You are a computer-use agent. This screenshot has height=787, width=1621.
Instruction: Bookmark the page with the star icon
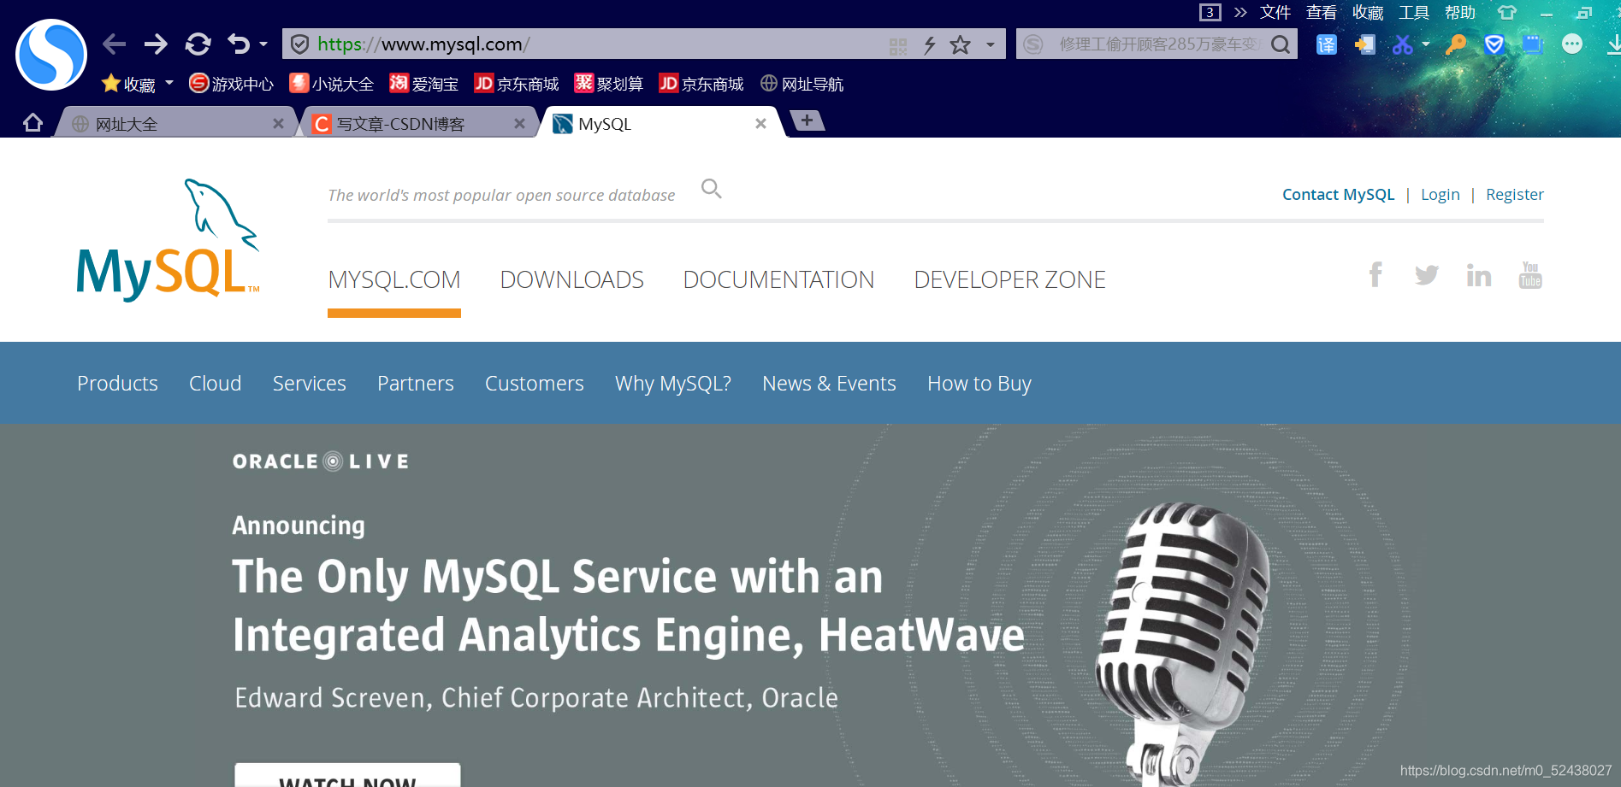click(961, 44)
